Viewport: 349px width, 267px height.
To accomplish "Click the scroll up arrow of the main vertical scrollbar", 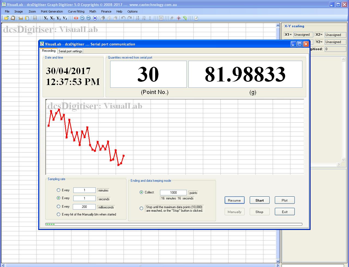I will (278, 26).
